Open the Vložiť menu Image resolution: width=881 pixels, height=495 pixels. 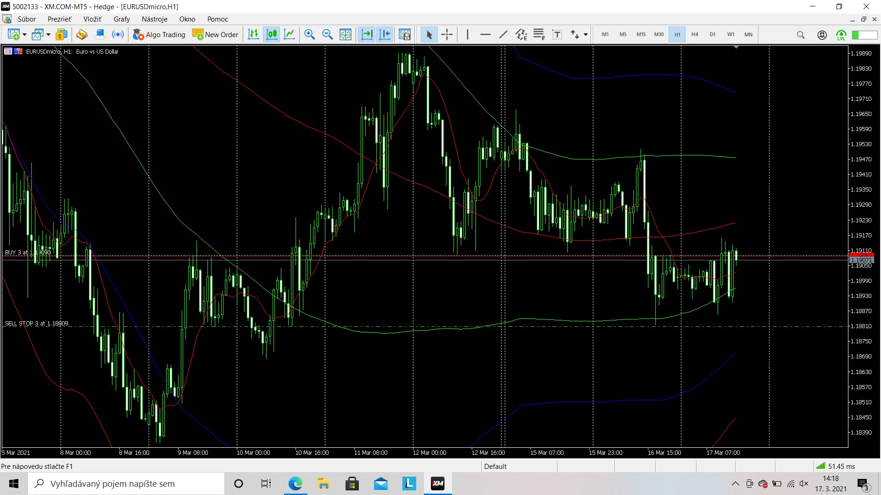point(93,19)
